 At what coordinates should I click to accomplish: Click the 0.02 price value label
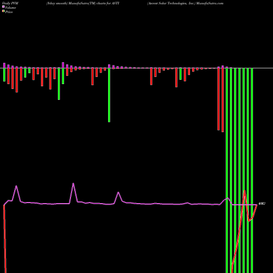[x=262, y=204]
